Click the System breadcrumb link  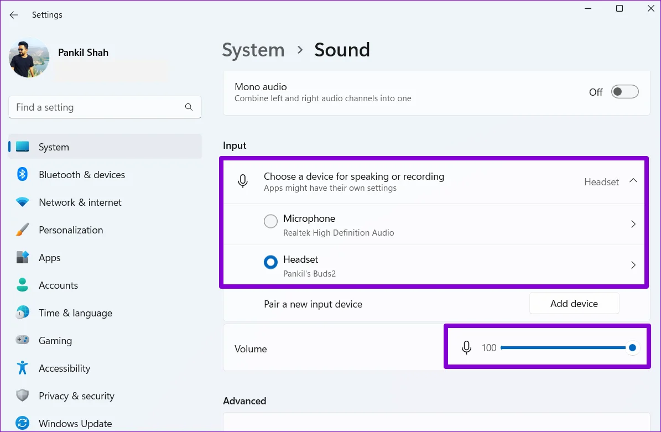tap(253, 50)
